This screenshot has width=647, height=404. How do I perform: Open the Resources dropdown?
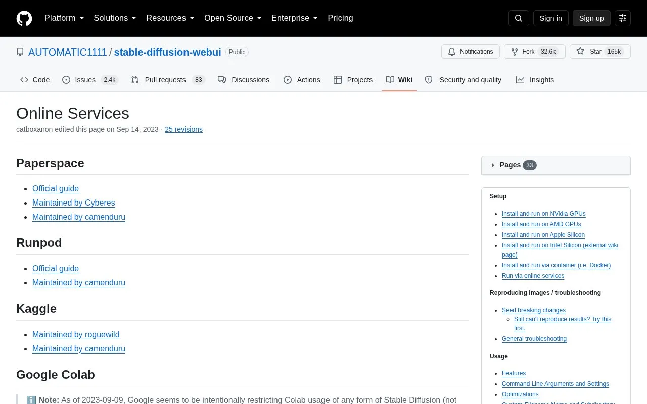coord(170,18)
